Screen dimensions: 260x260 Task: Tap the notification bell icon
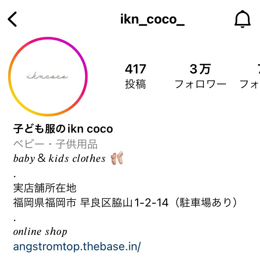click(x=243, y=19)
